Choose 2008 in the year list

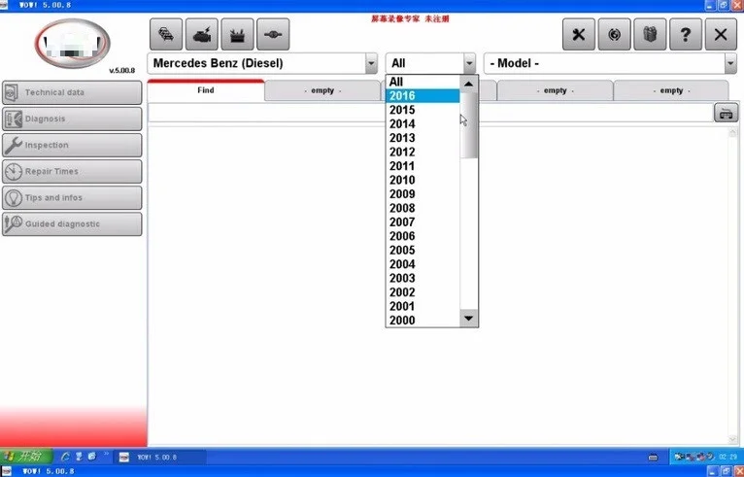[423, 208]
